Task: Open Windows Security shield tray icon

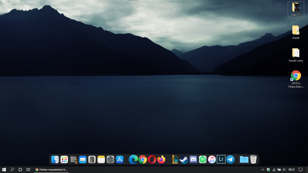Action: point(268,170)
